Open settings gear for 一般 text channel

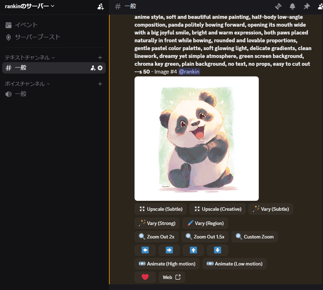tap(100, 68)
